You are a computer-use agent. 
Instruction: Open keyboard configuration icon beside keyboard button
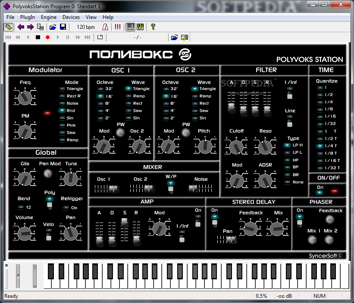(140, 27)
